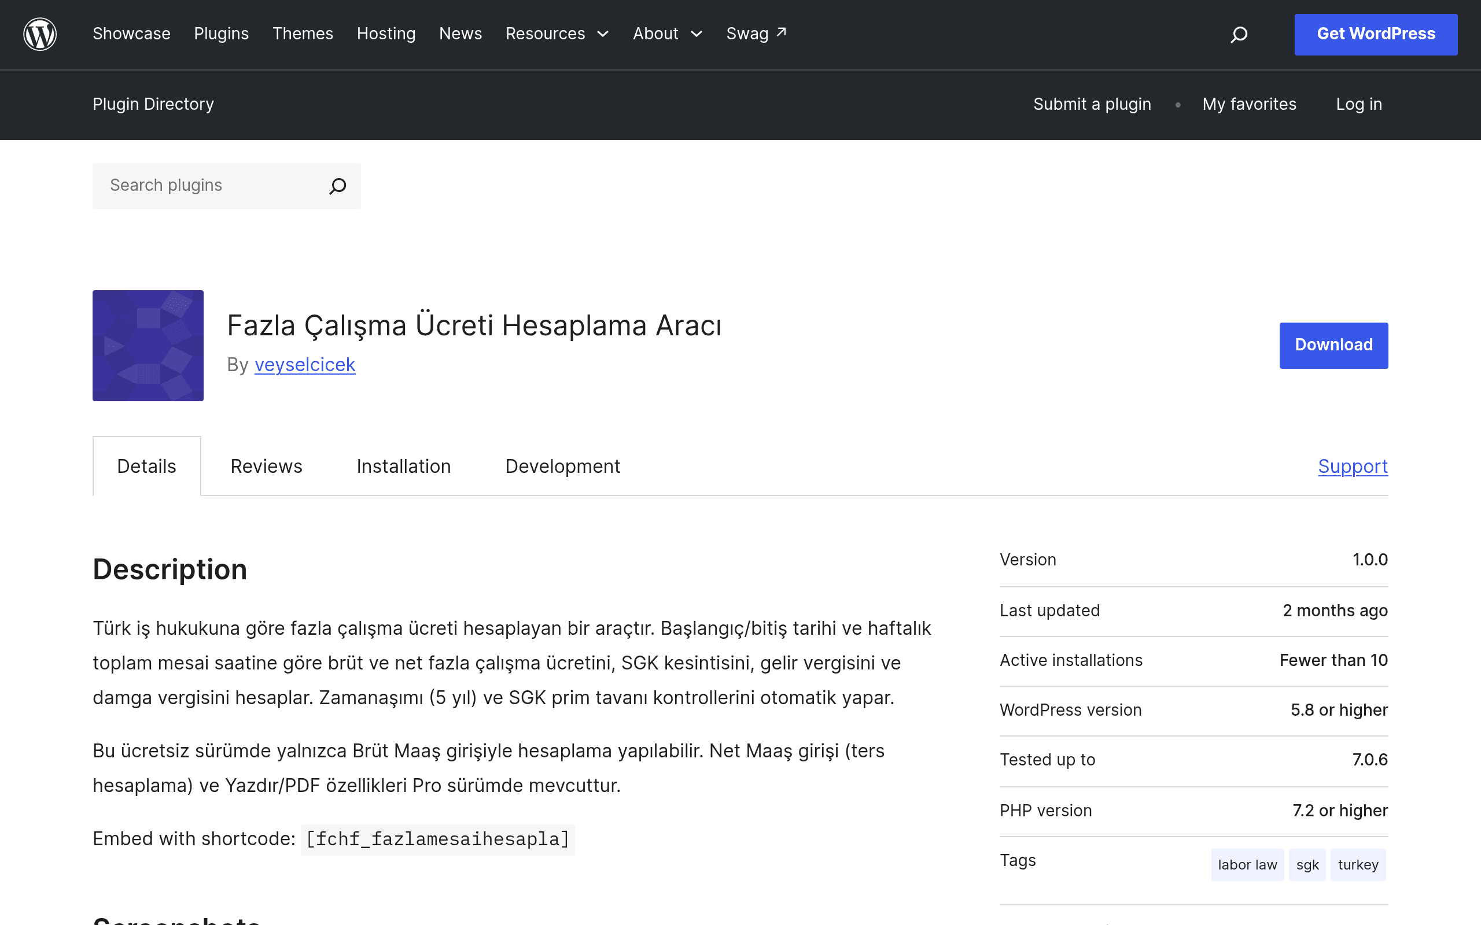This screenshot has width=1481, height=925.
Task: Click the plugin's purple icon thumbnail
Action: (148, 346)
